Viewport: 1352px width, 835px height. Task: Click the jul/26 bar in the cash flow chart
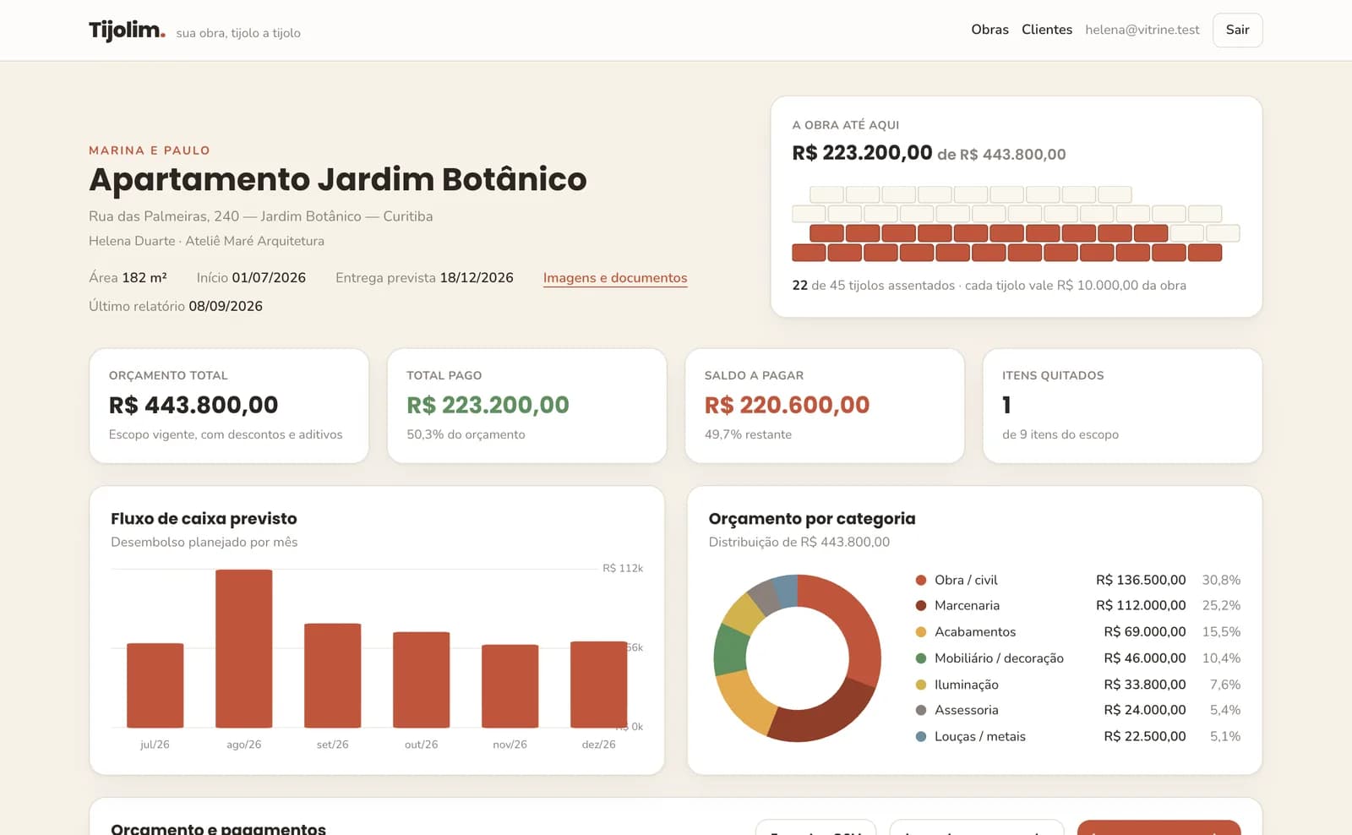(155, 685)
